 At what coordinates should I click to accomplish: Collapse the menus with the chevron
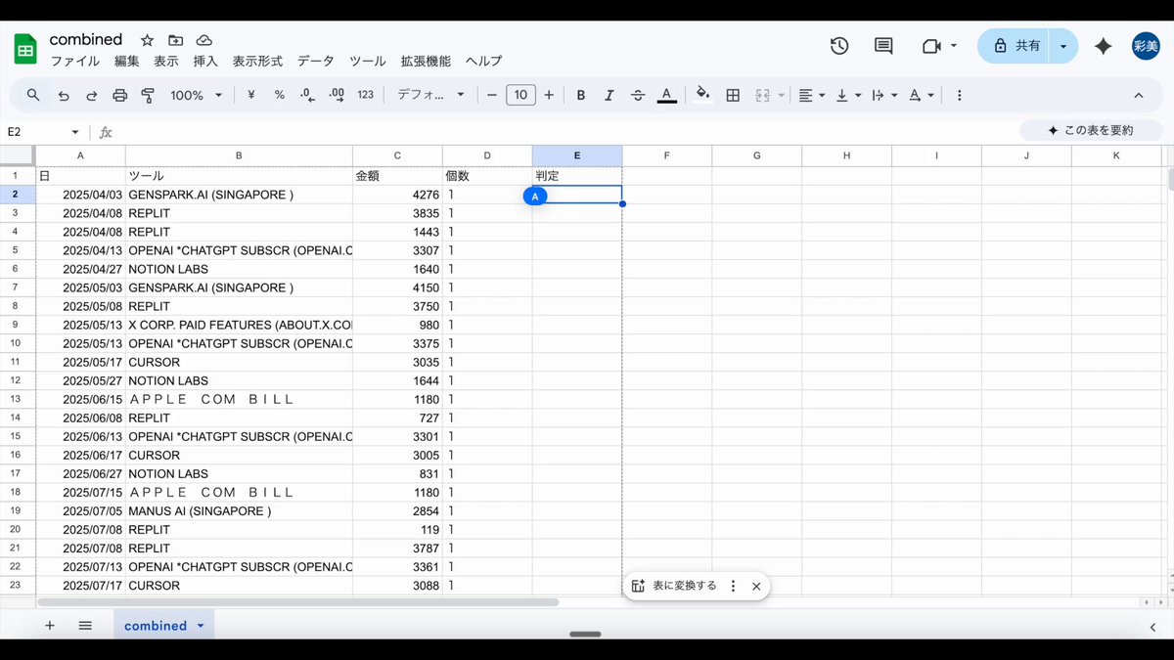coord(1138,95)
